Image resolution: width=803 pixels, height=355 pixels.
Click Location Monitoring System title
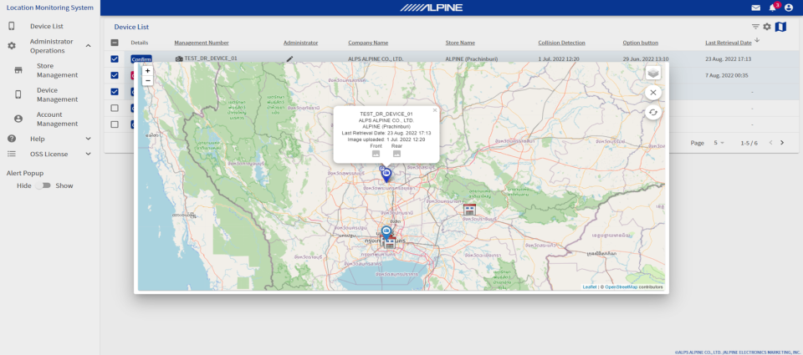pos(49,8)
